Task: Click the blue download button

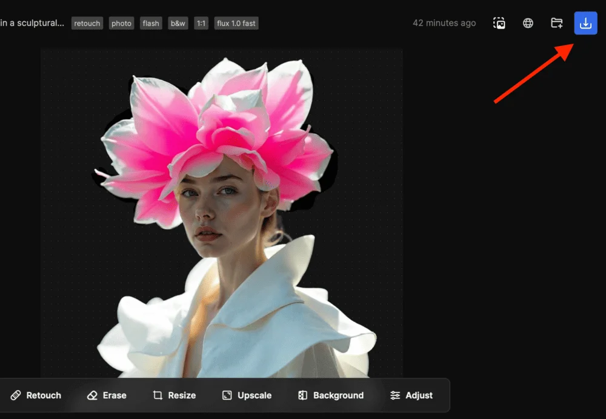Action: pos(585,24)
